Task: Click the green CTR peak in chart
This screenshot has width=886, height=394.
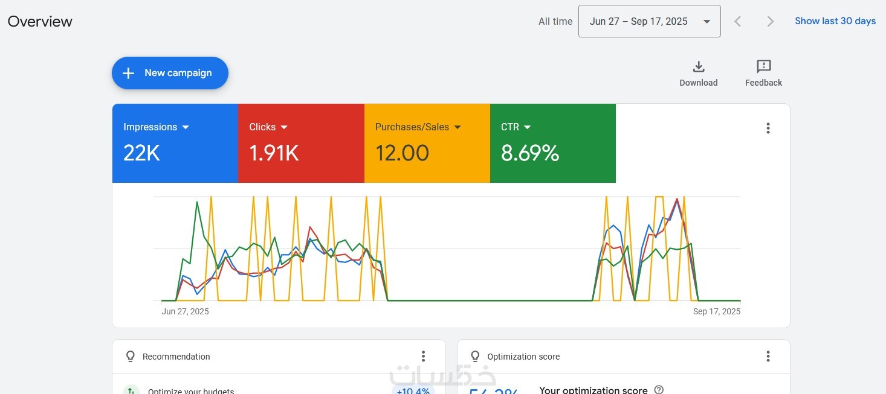Action: tap(197, 202)
